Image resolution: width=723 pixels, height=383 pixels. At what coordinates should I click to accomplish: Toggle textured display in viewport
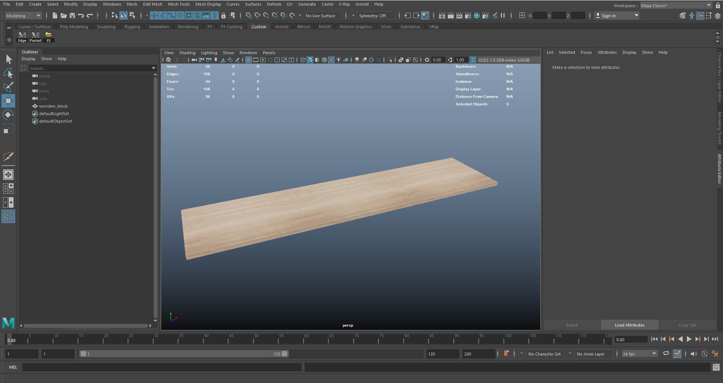[x=331, y=60]
